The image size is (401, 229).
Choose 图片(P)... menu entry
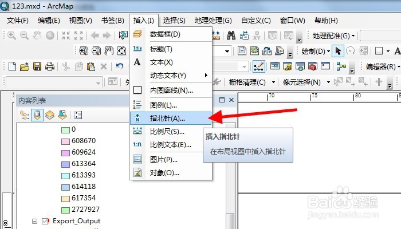pyautogui.click(x=171, y=160)
